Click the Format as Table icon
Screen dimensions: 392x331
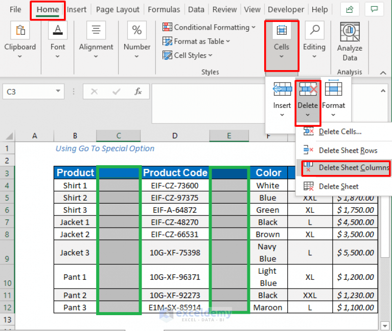tap(167, 41)
